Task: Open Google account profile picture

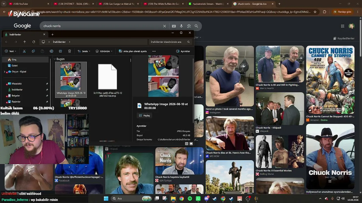Action: click(352, 26)
